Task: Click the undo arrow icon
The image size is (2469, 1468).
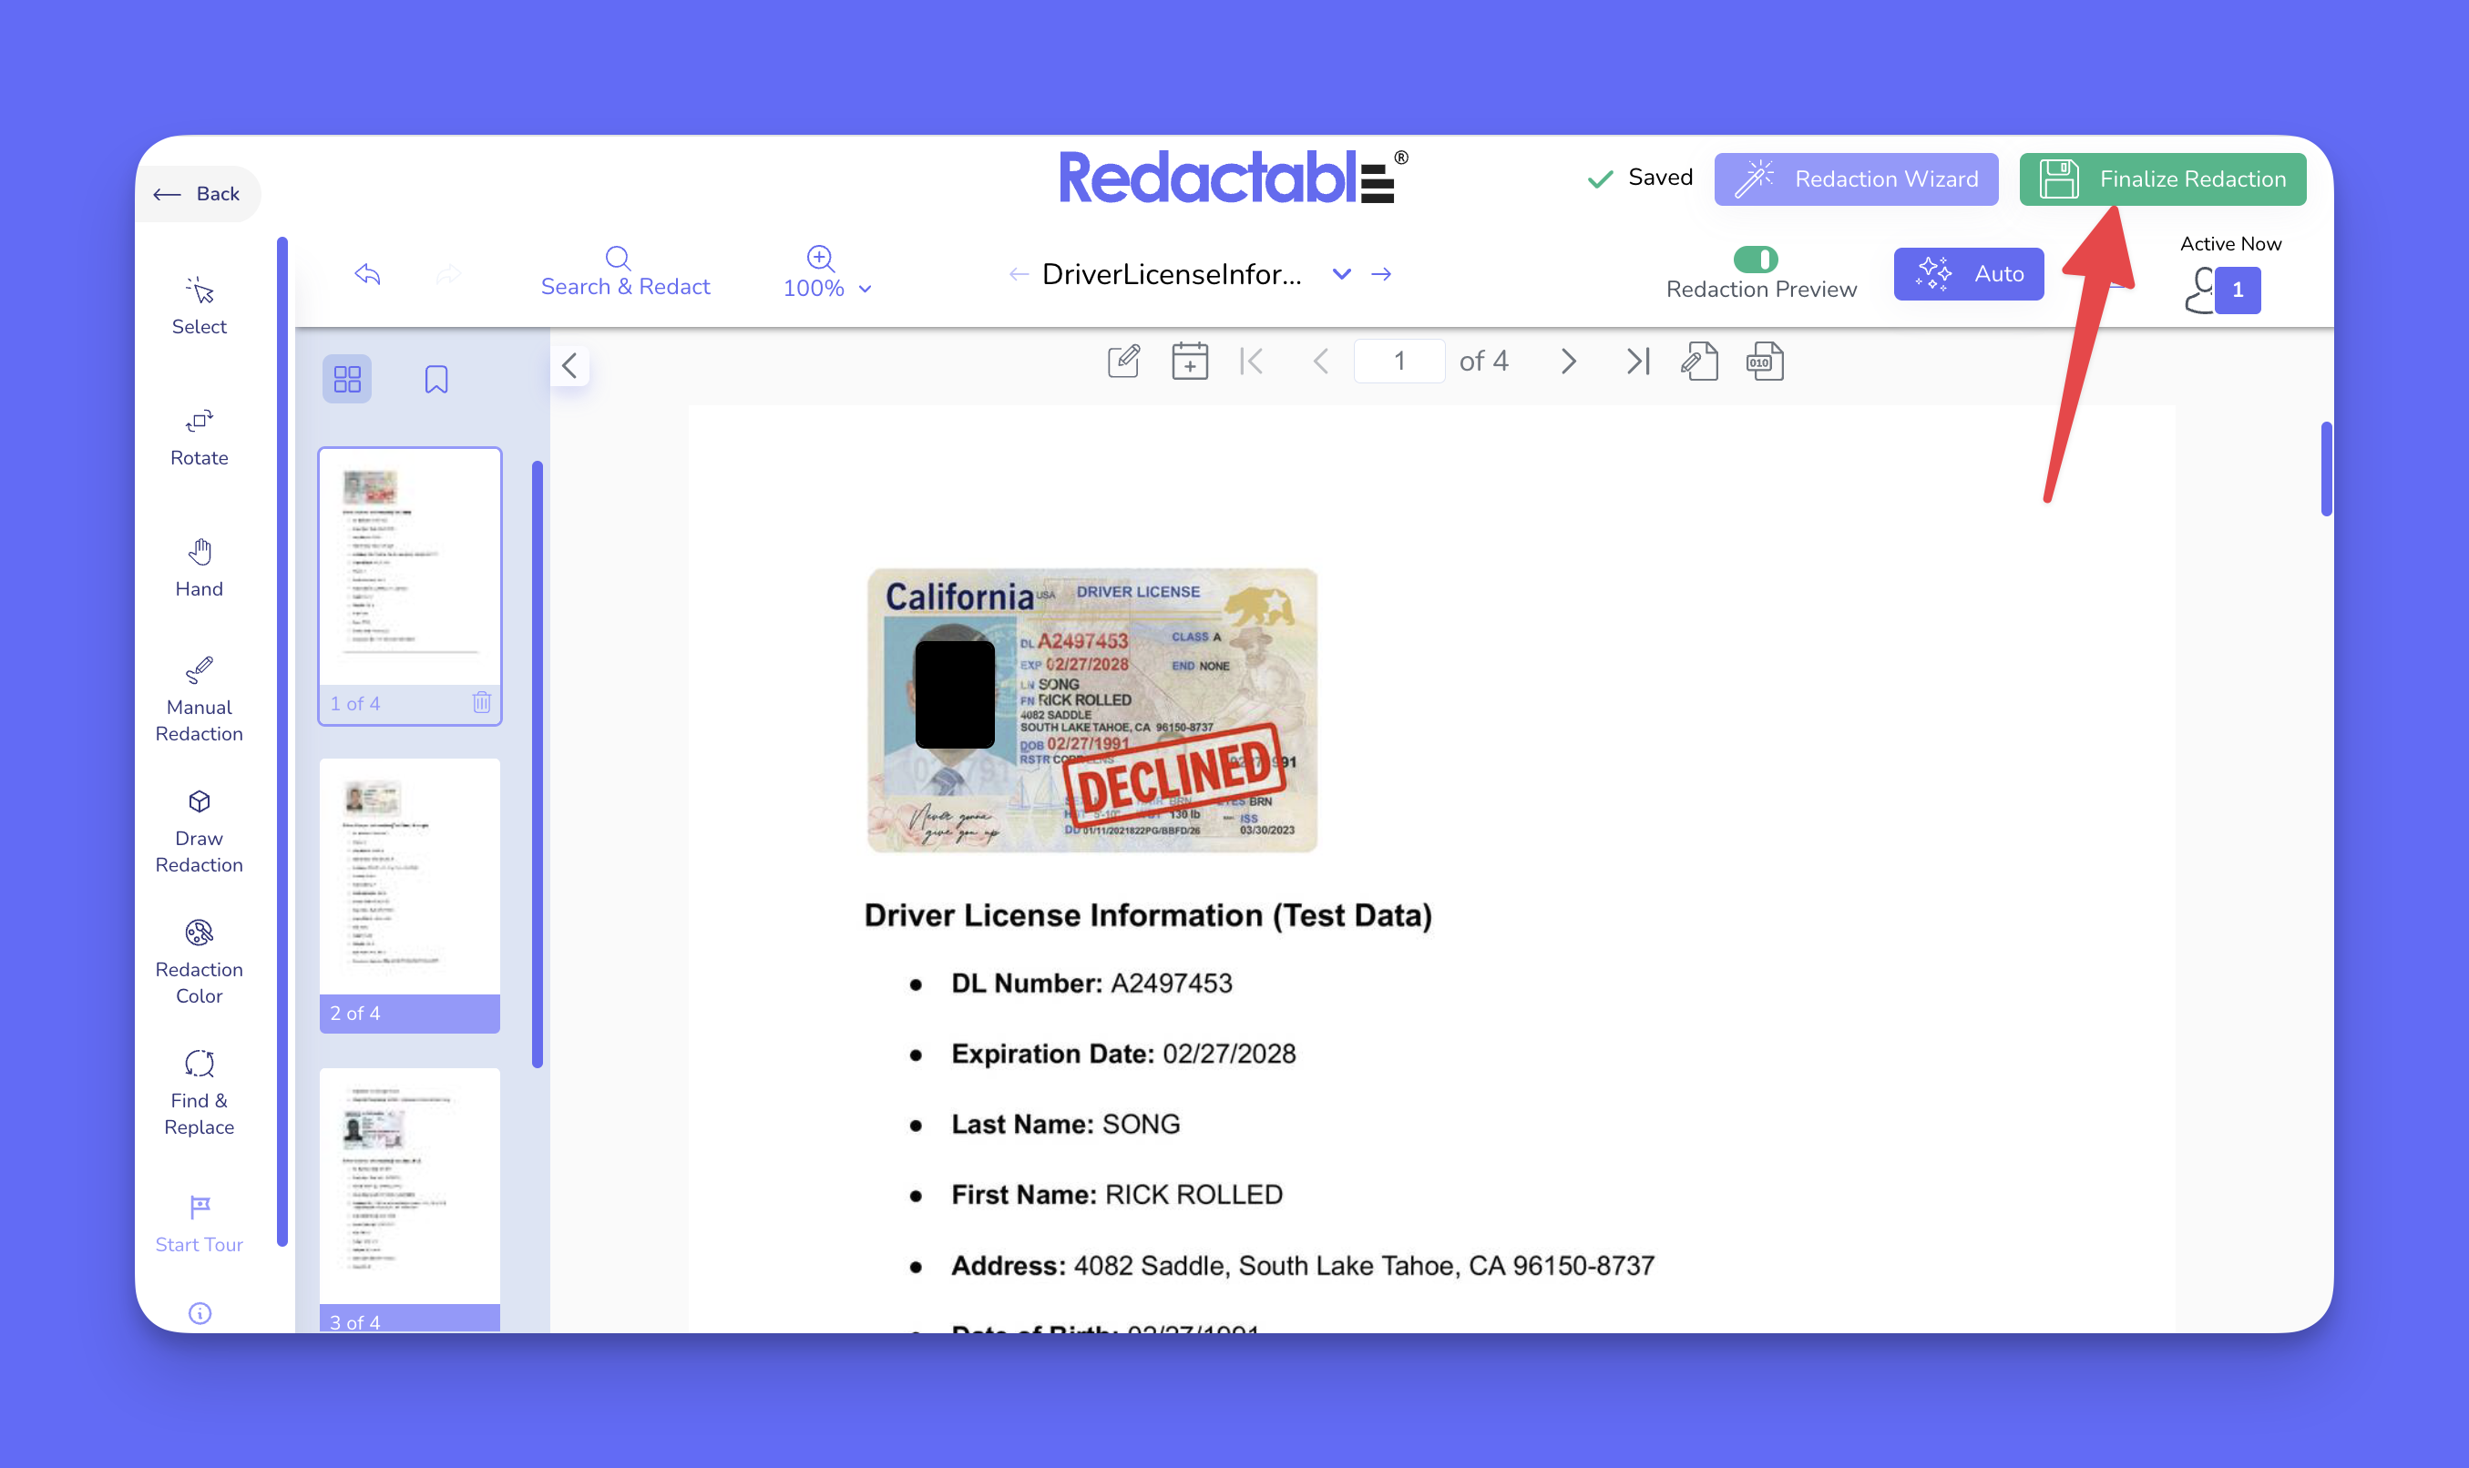Action: pos(367,274)
